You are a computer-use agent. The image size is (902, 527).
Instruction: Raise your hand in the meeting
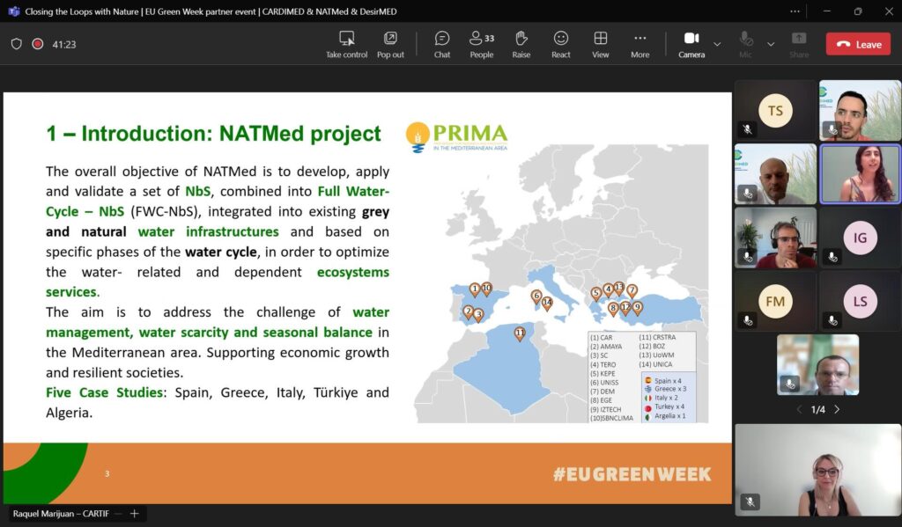521,44
